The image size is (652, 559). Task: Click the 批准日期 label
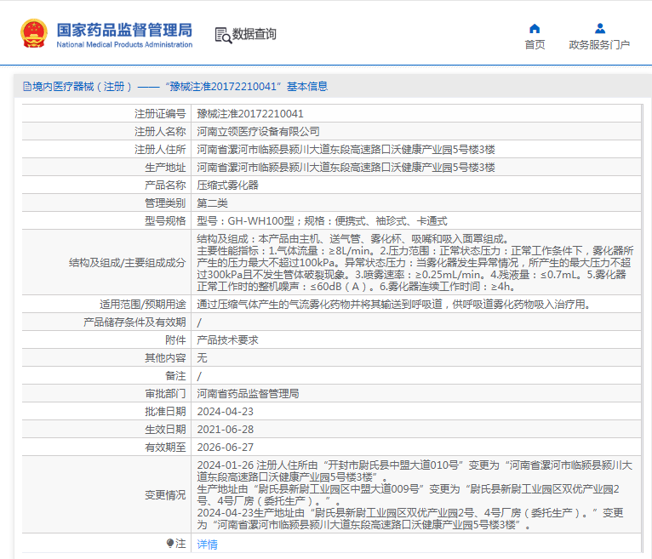tap(165, 412)
